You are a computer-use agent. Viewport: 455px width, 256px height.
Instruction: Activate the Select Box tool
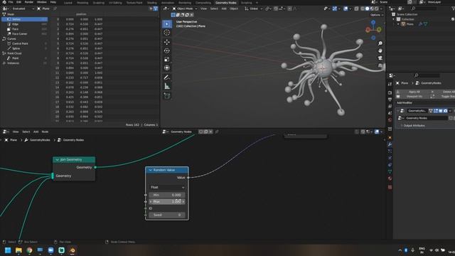167,23
